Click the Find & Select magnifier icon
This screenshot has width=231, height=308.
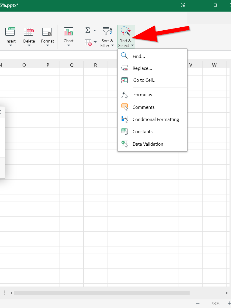(126, 32)
